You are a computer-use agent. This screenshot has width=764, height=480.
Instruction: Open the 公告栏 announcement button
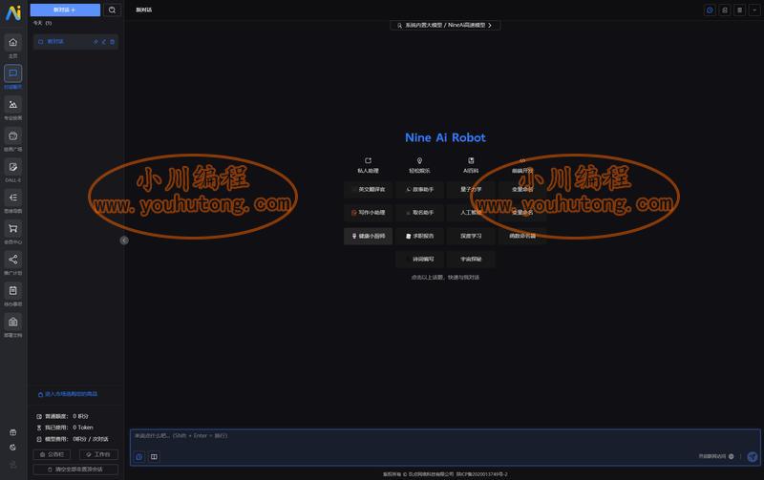pos(52,454)
